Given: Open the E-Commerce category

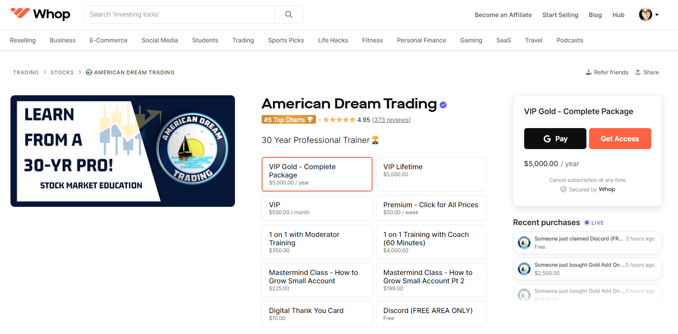Looking at the screenshot, I should tap(109, 40).
